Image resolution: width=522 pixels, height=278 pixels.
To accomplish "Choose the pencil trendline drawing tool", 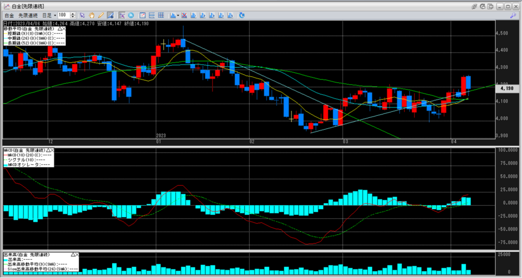I will click(101, 15).
